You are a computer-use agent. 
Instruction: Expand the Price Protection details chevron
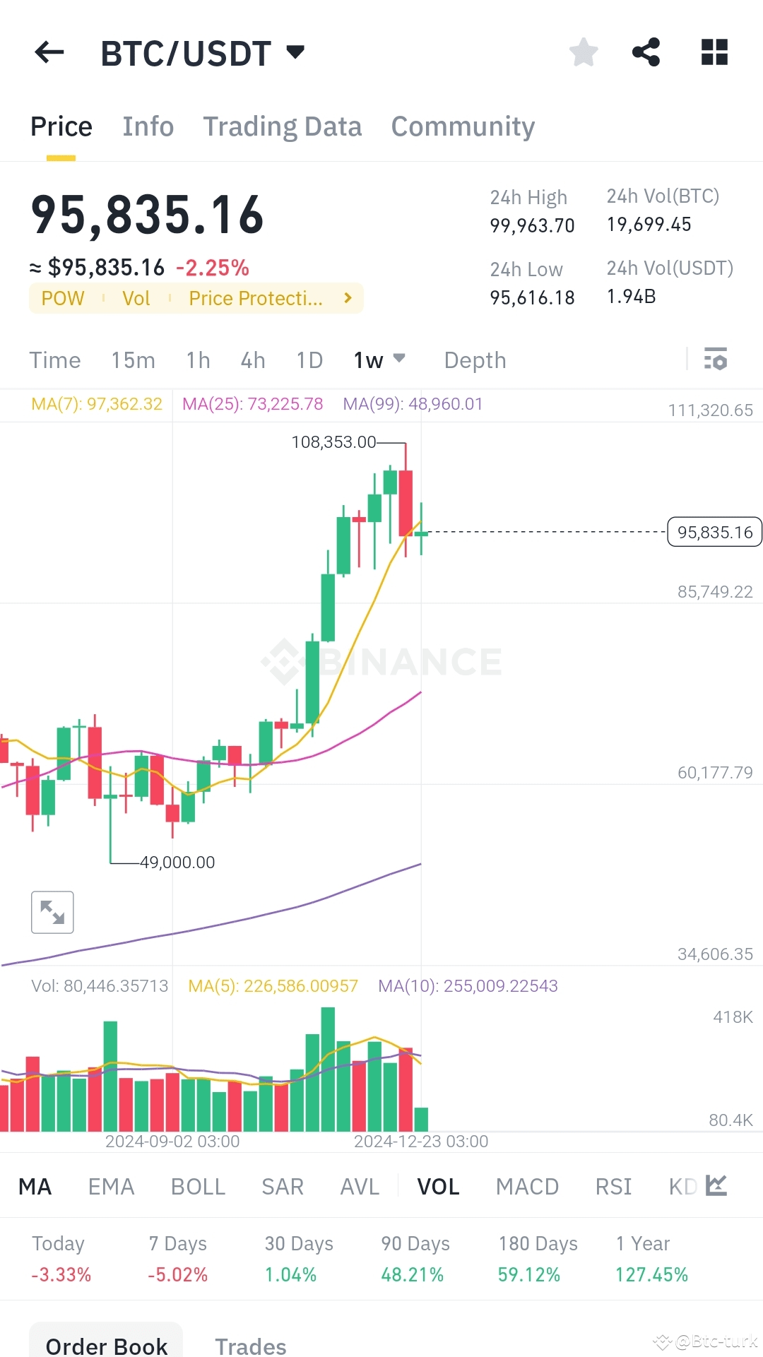[x=347, y=297]
